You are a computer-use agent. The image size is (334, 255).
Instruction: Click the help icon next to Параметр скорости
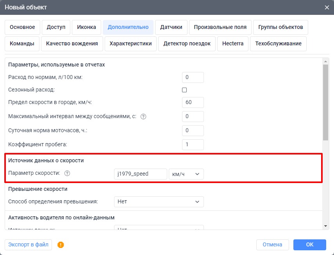click(x=67, y=173)
